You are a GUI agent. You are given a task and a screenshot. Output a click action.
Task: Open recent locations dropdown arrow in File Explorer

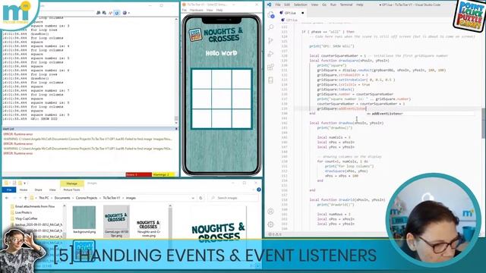(x=20, y=198)
